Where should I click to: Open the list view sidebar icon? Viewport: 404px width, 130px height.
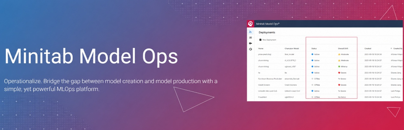250,38
